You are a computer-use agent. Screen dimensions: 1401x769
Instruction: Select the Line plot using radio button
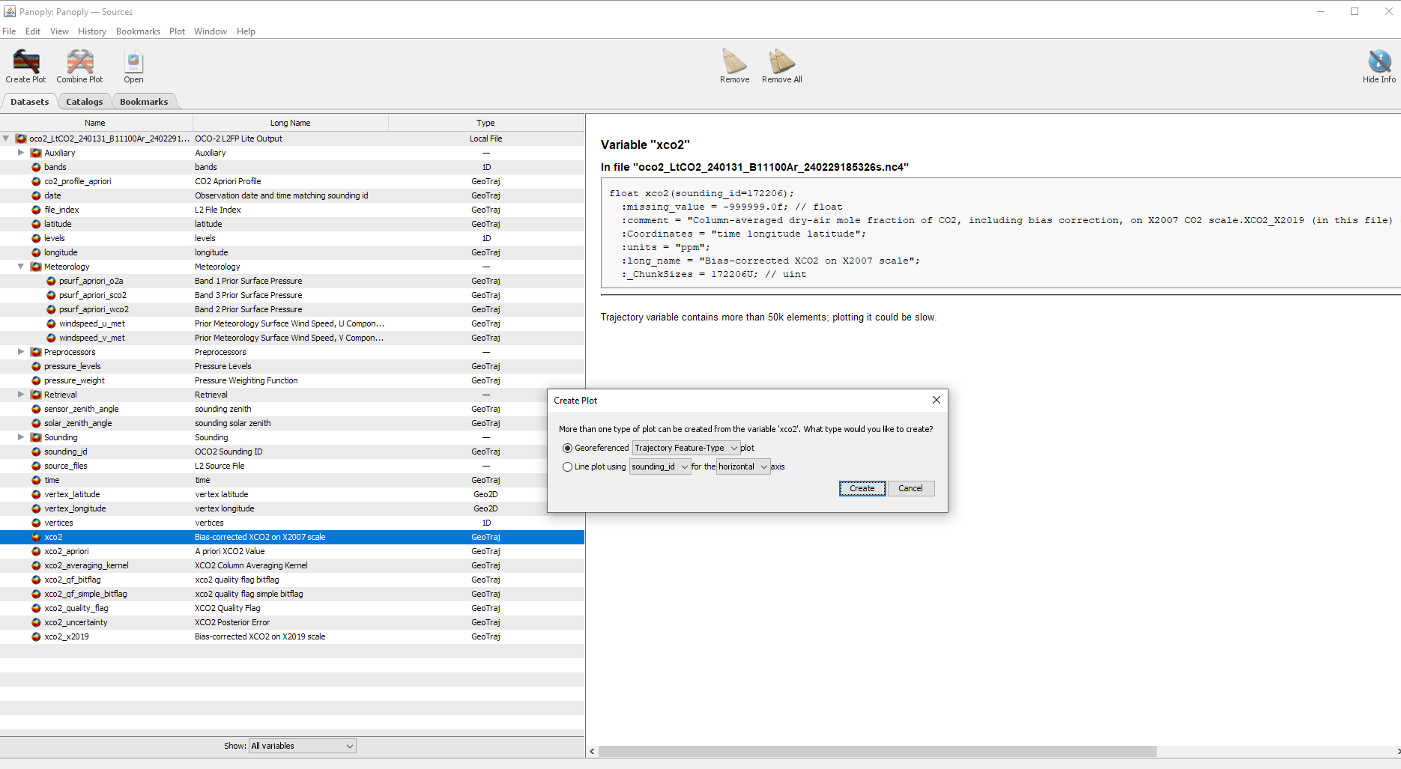click(567, 466)
